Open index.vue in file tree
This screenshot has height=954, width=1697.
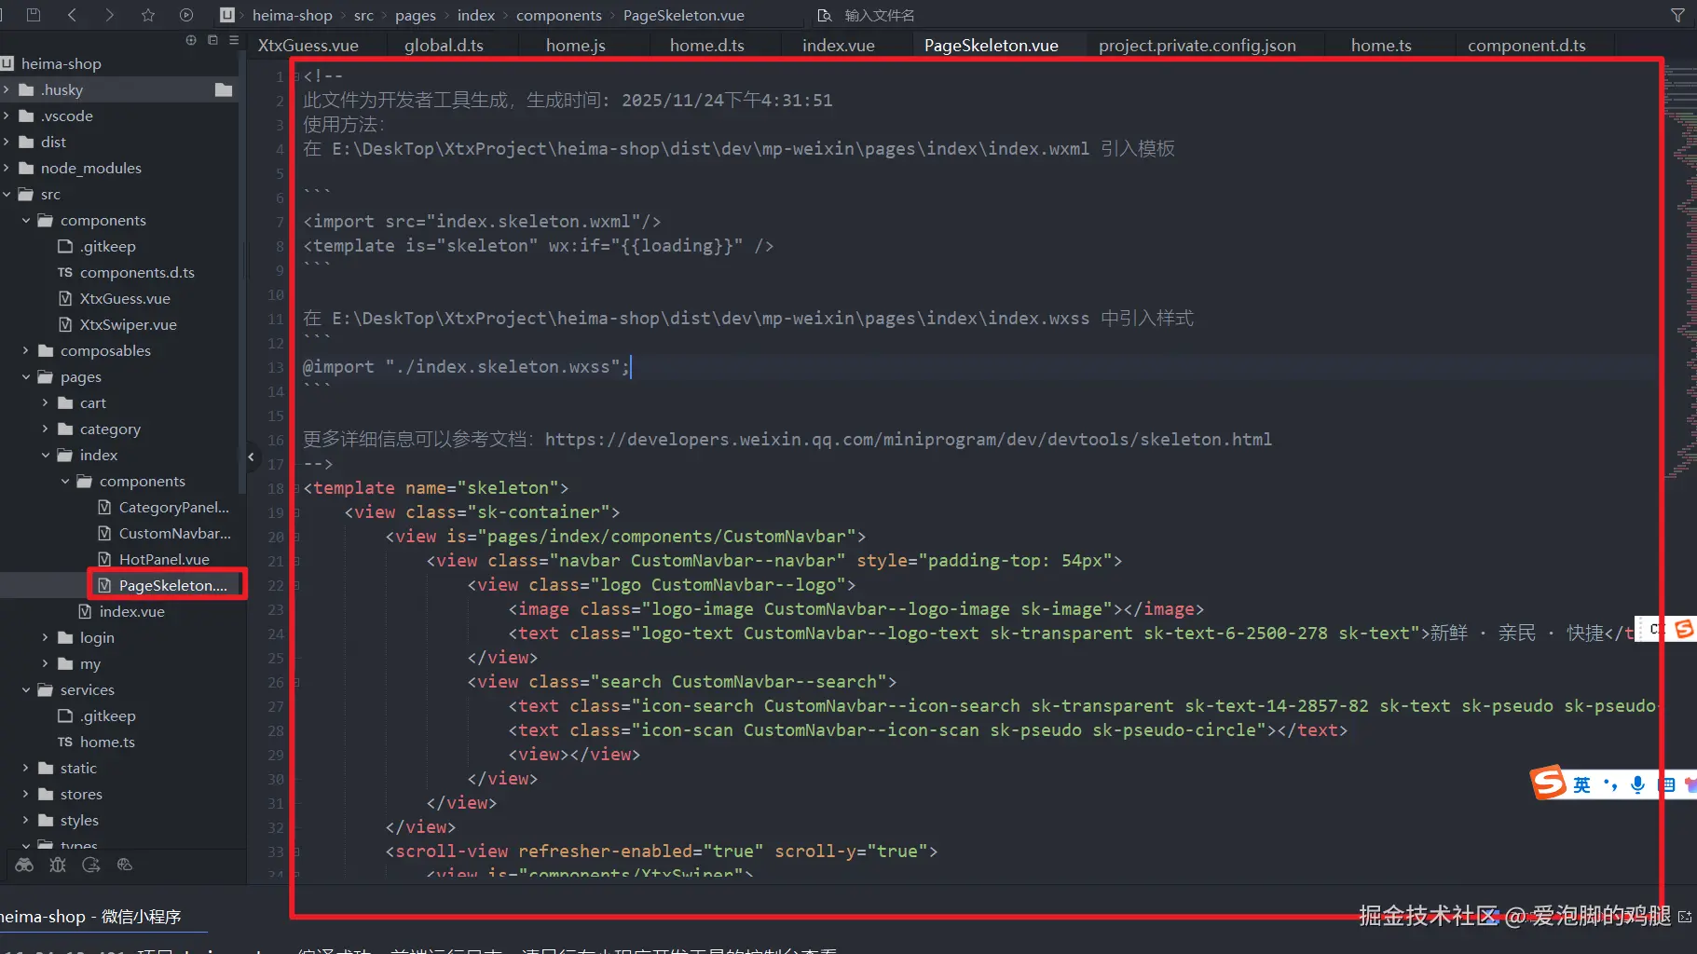click(x=131, y=611)
